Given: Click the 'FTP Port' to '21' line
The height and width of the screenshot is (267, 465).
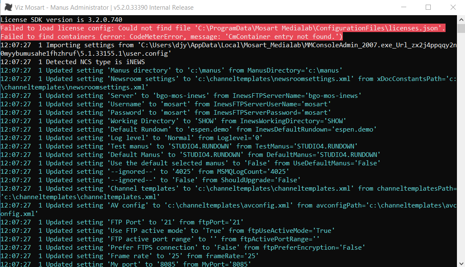Looking at the screenshot, I should tap(122, 222).
